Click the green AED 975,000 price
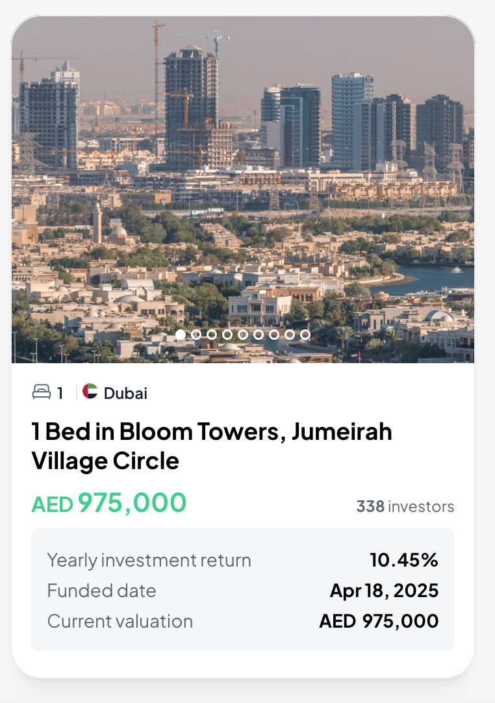Viewport: 495px width, 703px height. click(x=109, y=503)
